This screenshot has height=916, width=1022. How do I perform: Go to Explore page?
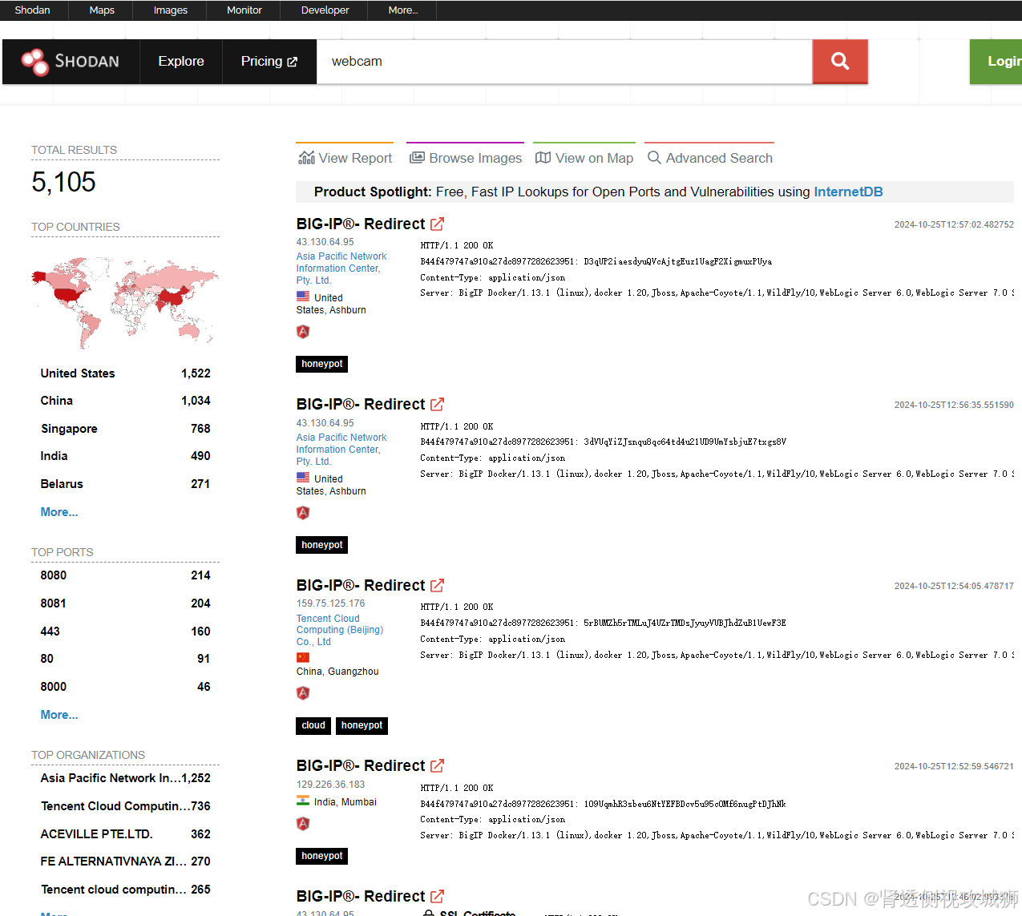(181, 62)
